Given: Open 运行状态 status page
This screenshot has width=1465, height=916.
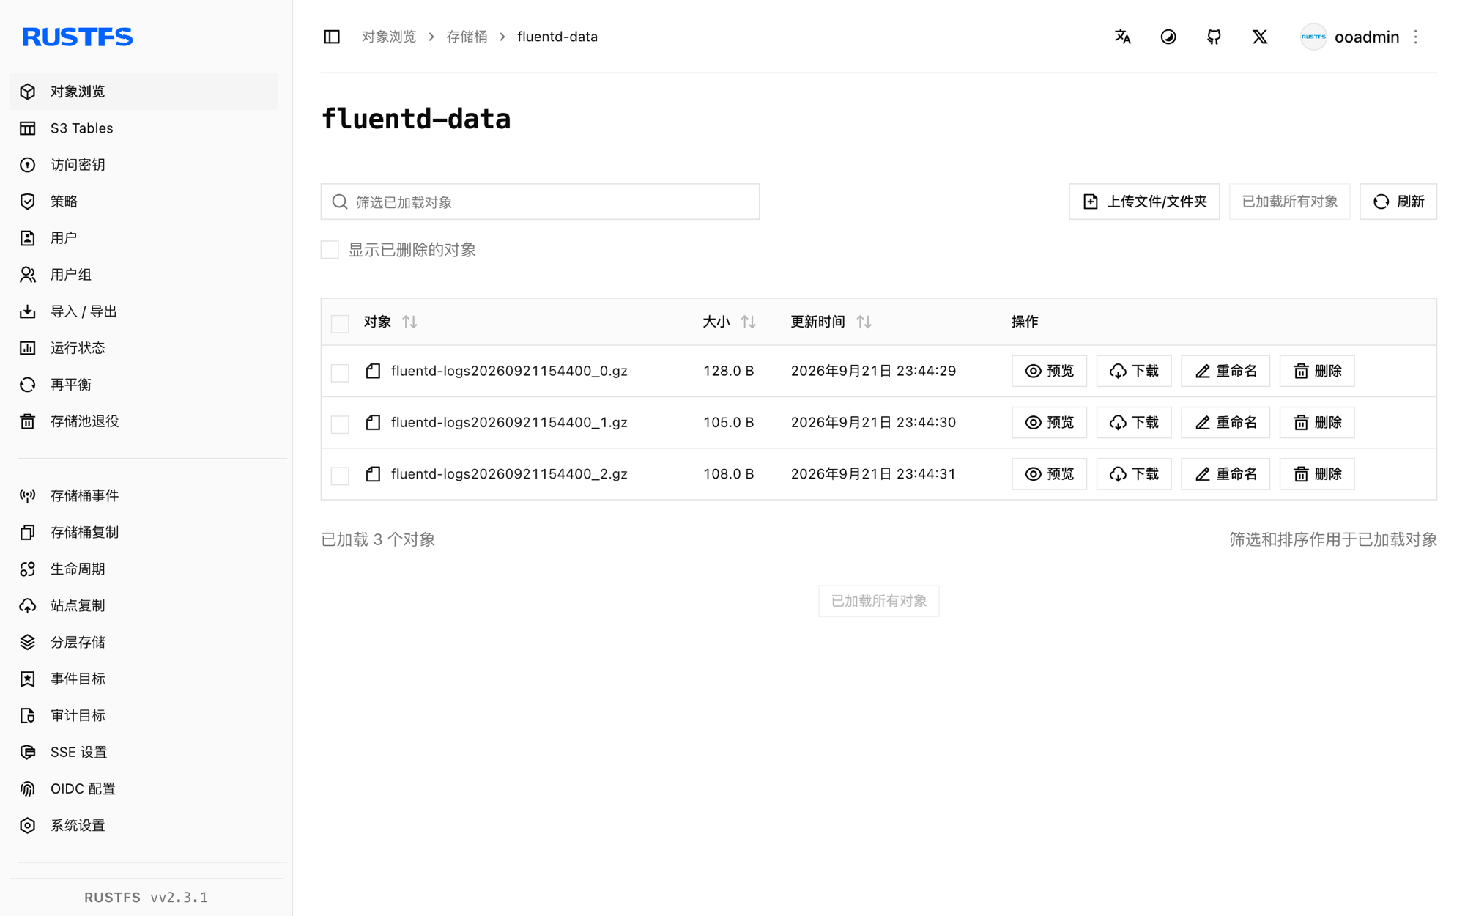Looking at the screenshot, I should 144,348.
